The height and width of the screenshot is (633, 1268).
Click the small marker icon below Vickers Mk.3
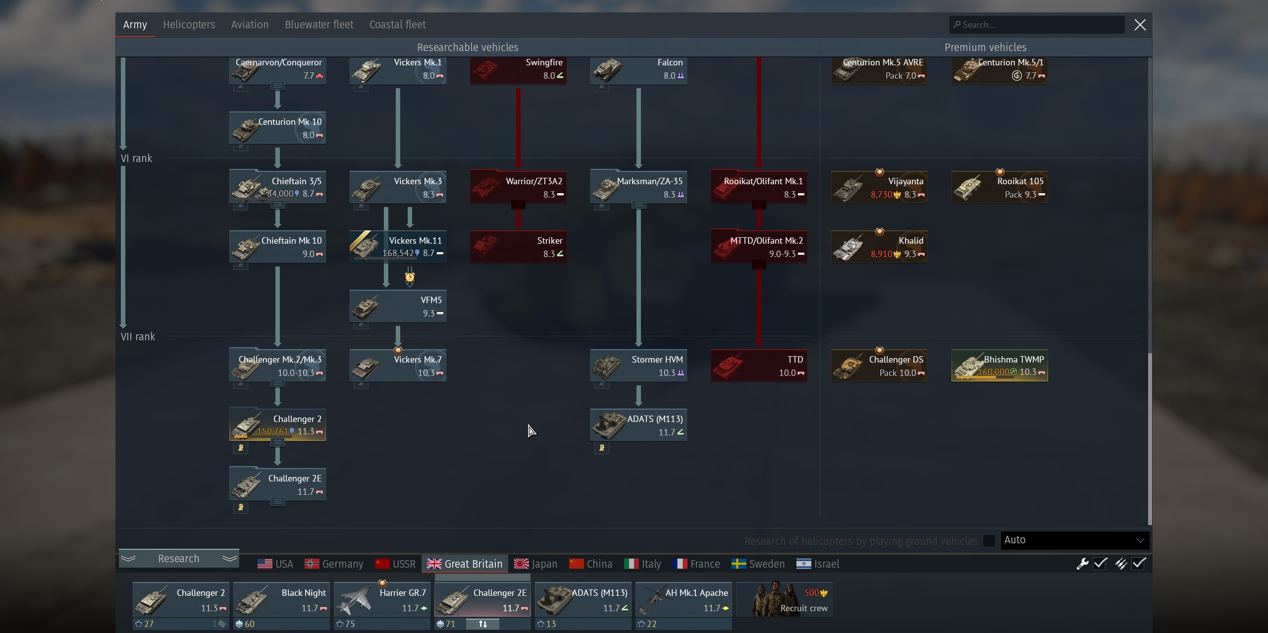coord(361,206)
